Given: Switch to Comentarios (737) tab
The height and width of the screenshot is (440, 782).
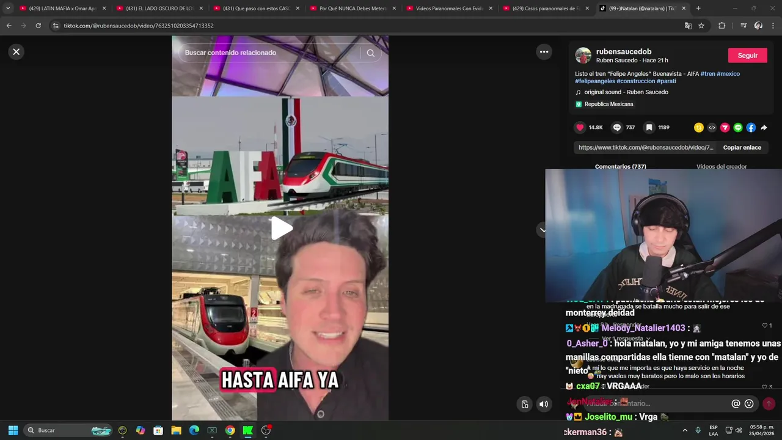Looking at the screenshot, I should tap(620, 166).
